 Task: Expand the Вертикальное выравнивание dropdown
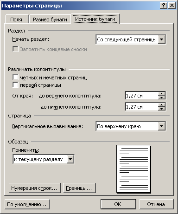pos(162,126)
